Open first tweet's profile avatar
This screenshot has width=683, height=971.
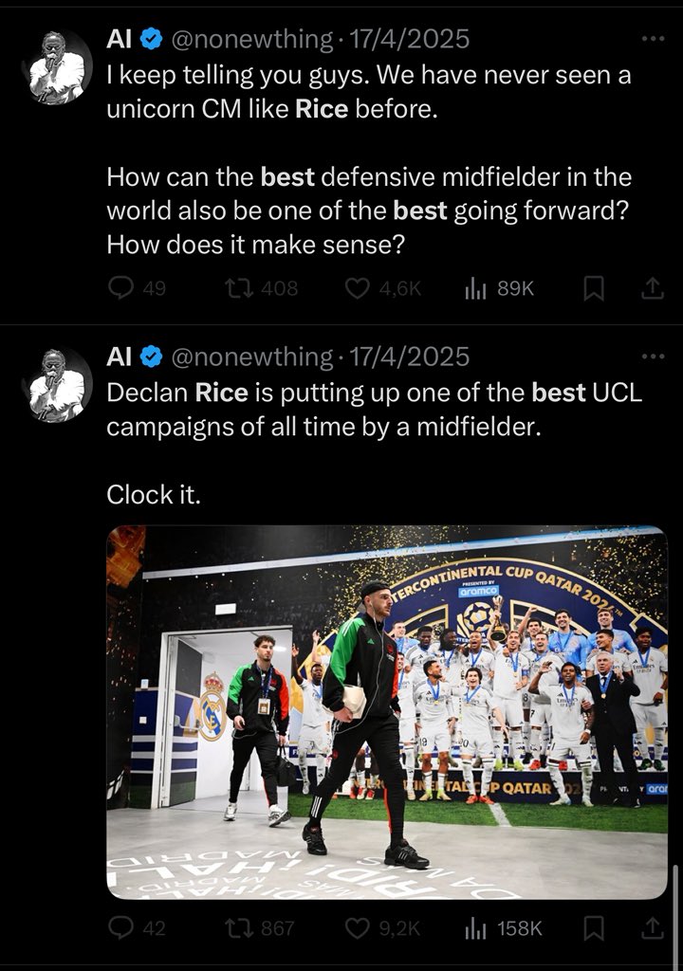tap(56, 67)
